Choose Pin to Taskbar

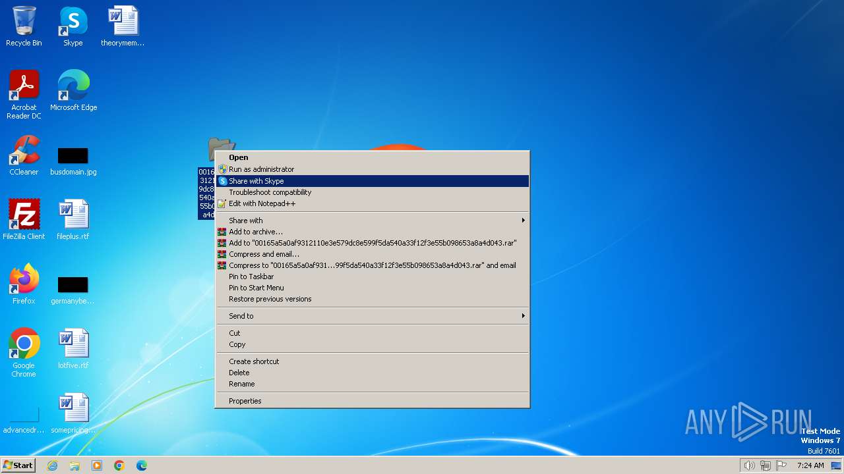pyautogui.click(x=373, y=276)
